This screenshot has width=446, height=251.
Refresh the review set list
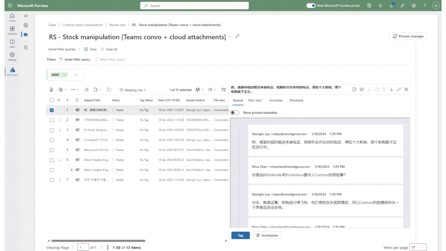point(109,90)
